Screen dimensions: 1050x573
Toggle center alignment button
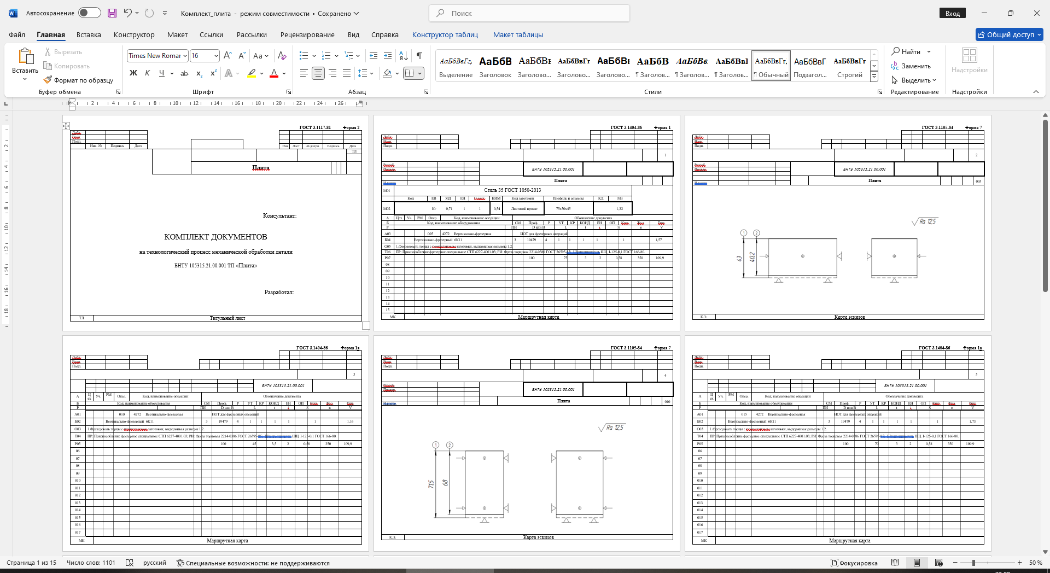[x=318, y=73]
